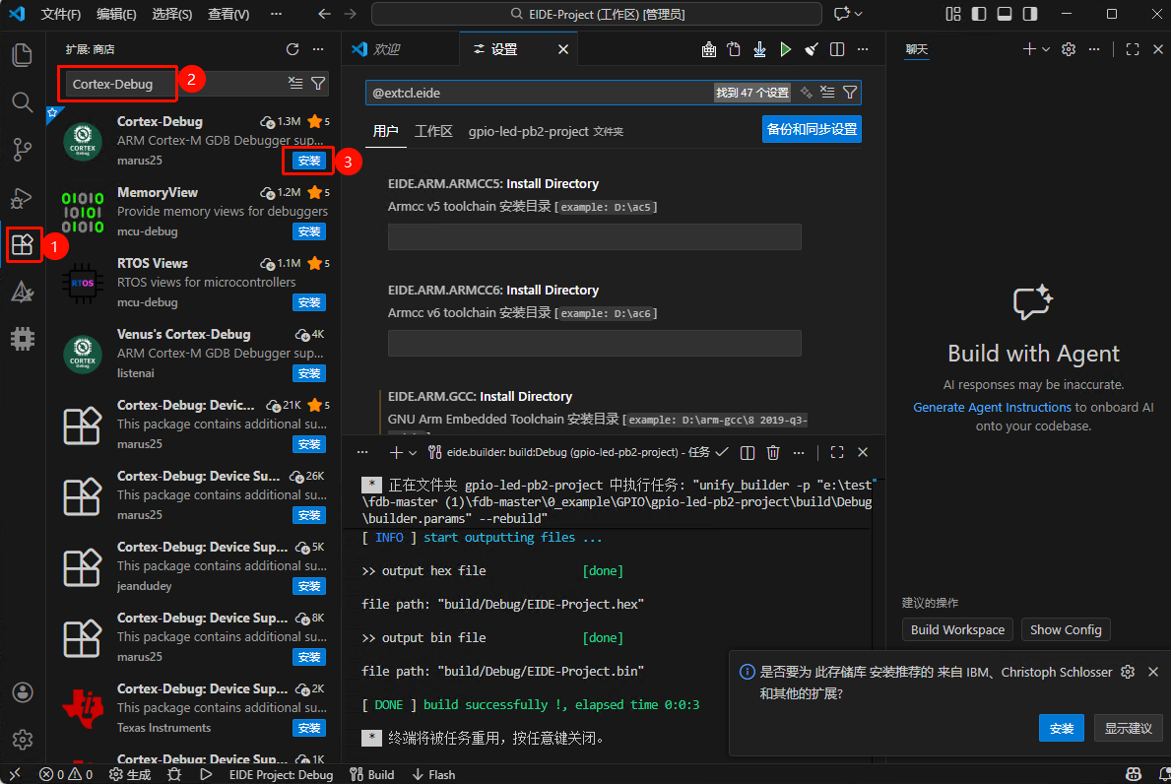Open Source Control in the activity bar
The width and height of the screenshot is (1171, 784).
[23, 150]
